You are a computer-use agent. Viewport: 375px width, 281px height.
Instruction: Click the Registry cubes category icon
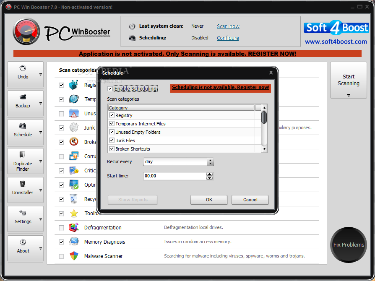point(74,85)
